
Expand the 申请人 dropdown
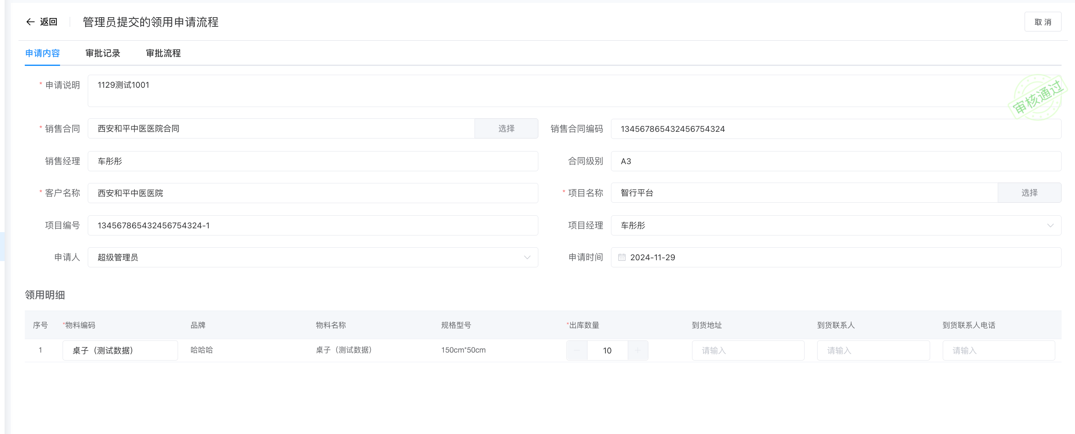(527, 257)
